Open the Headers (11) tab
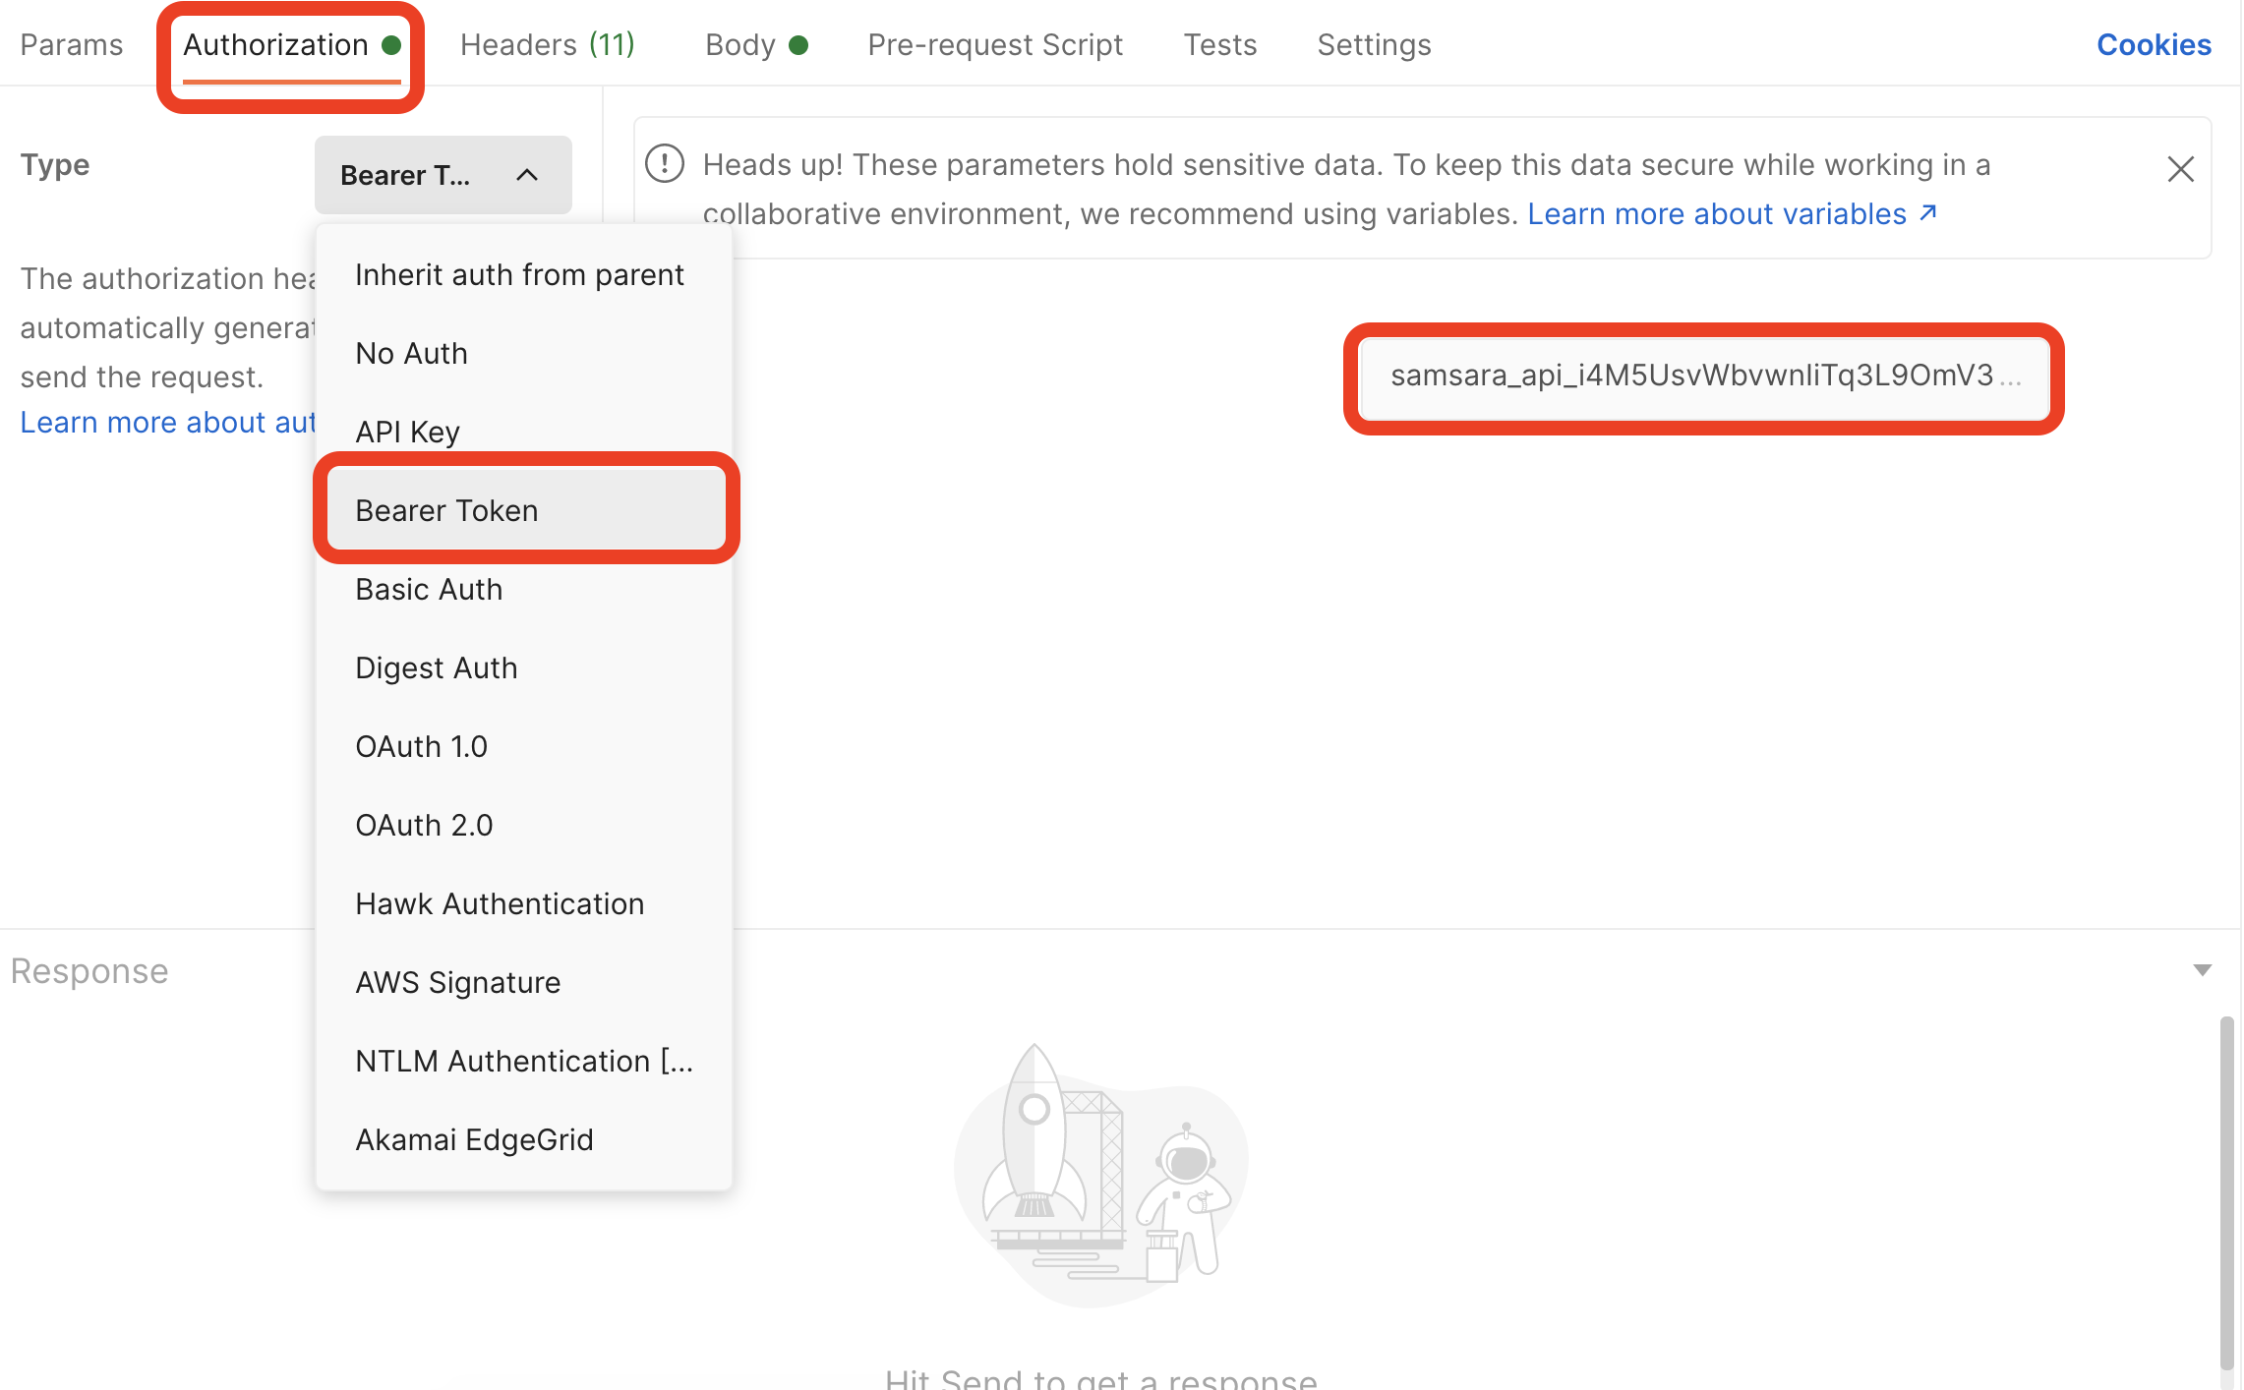This screenshot has height=1390, width=2244. pos(547,44)
